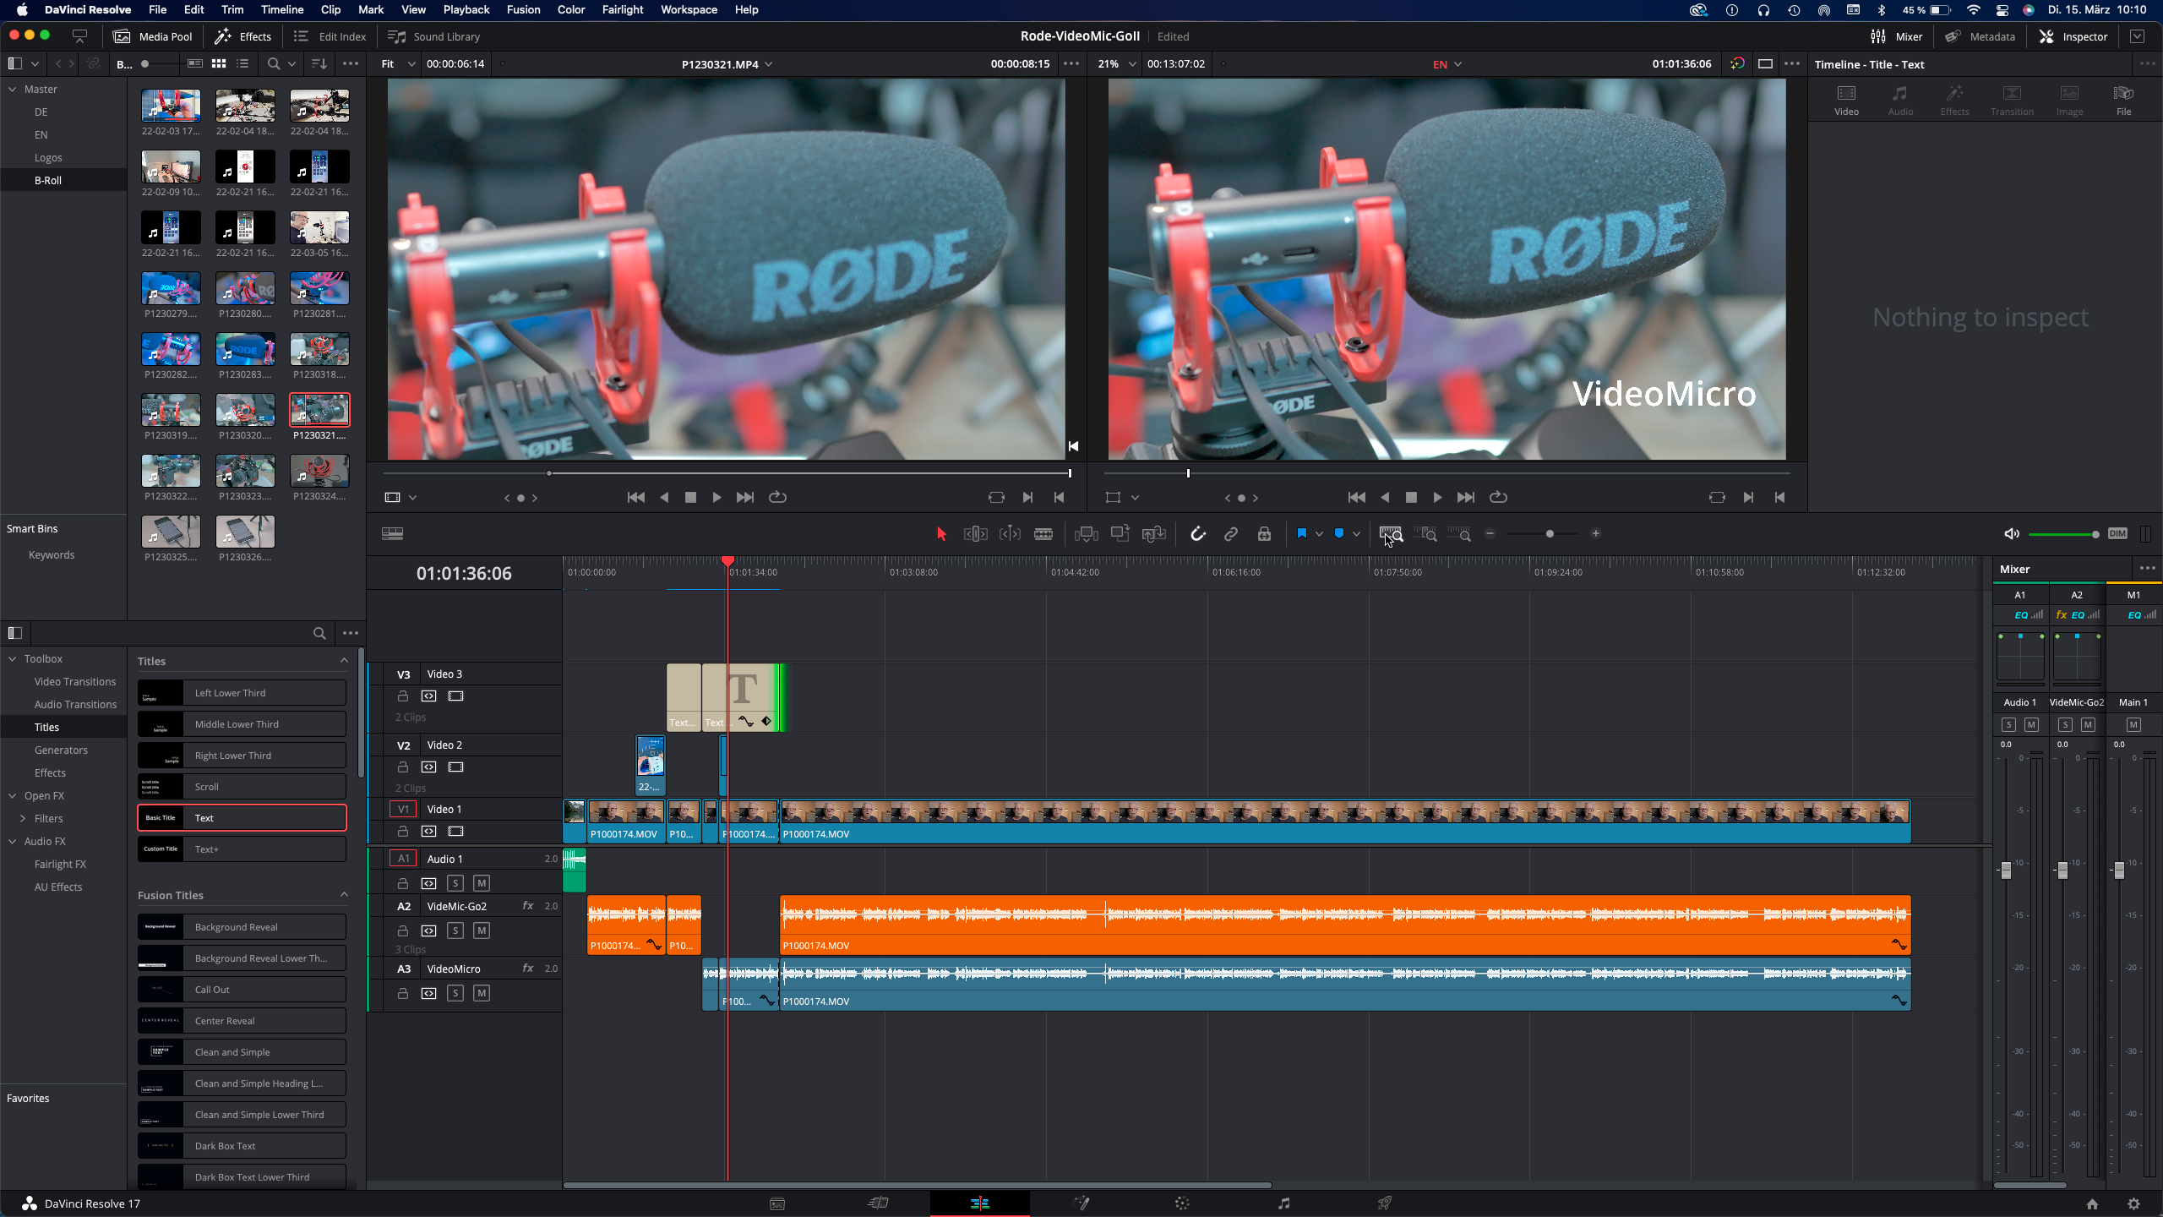Open Project Settings gear icon
Viewport: 2163px width, 1217px height.
pos(2134,1204)
